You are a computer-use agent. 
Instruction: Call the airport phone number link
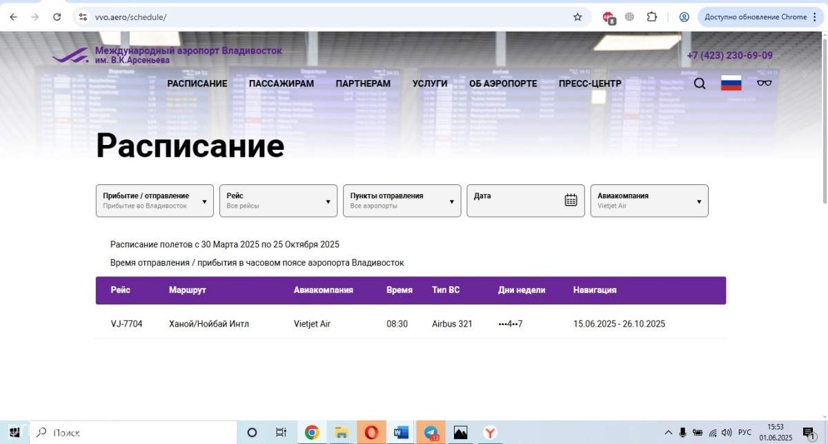pos(730,55)
